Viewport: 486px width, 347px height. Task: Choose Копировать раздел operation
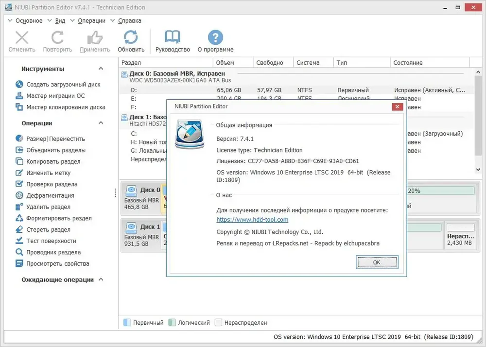tap(48, 161)
